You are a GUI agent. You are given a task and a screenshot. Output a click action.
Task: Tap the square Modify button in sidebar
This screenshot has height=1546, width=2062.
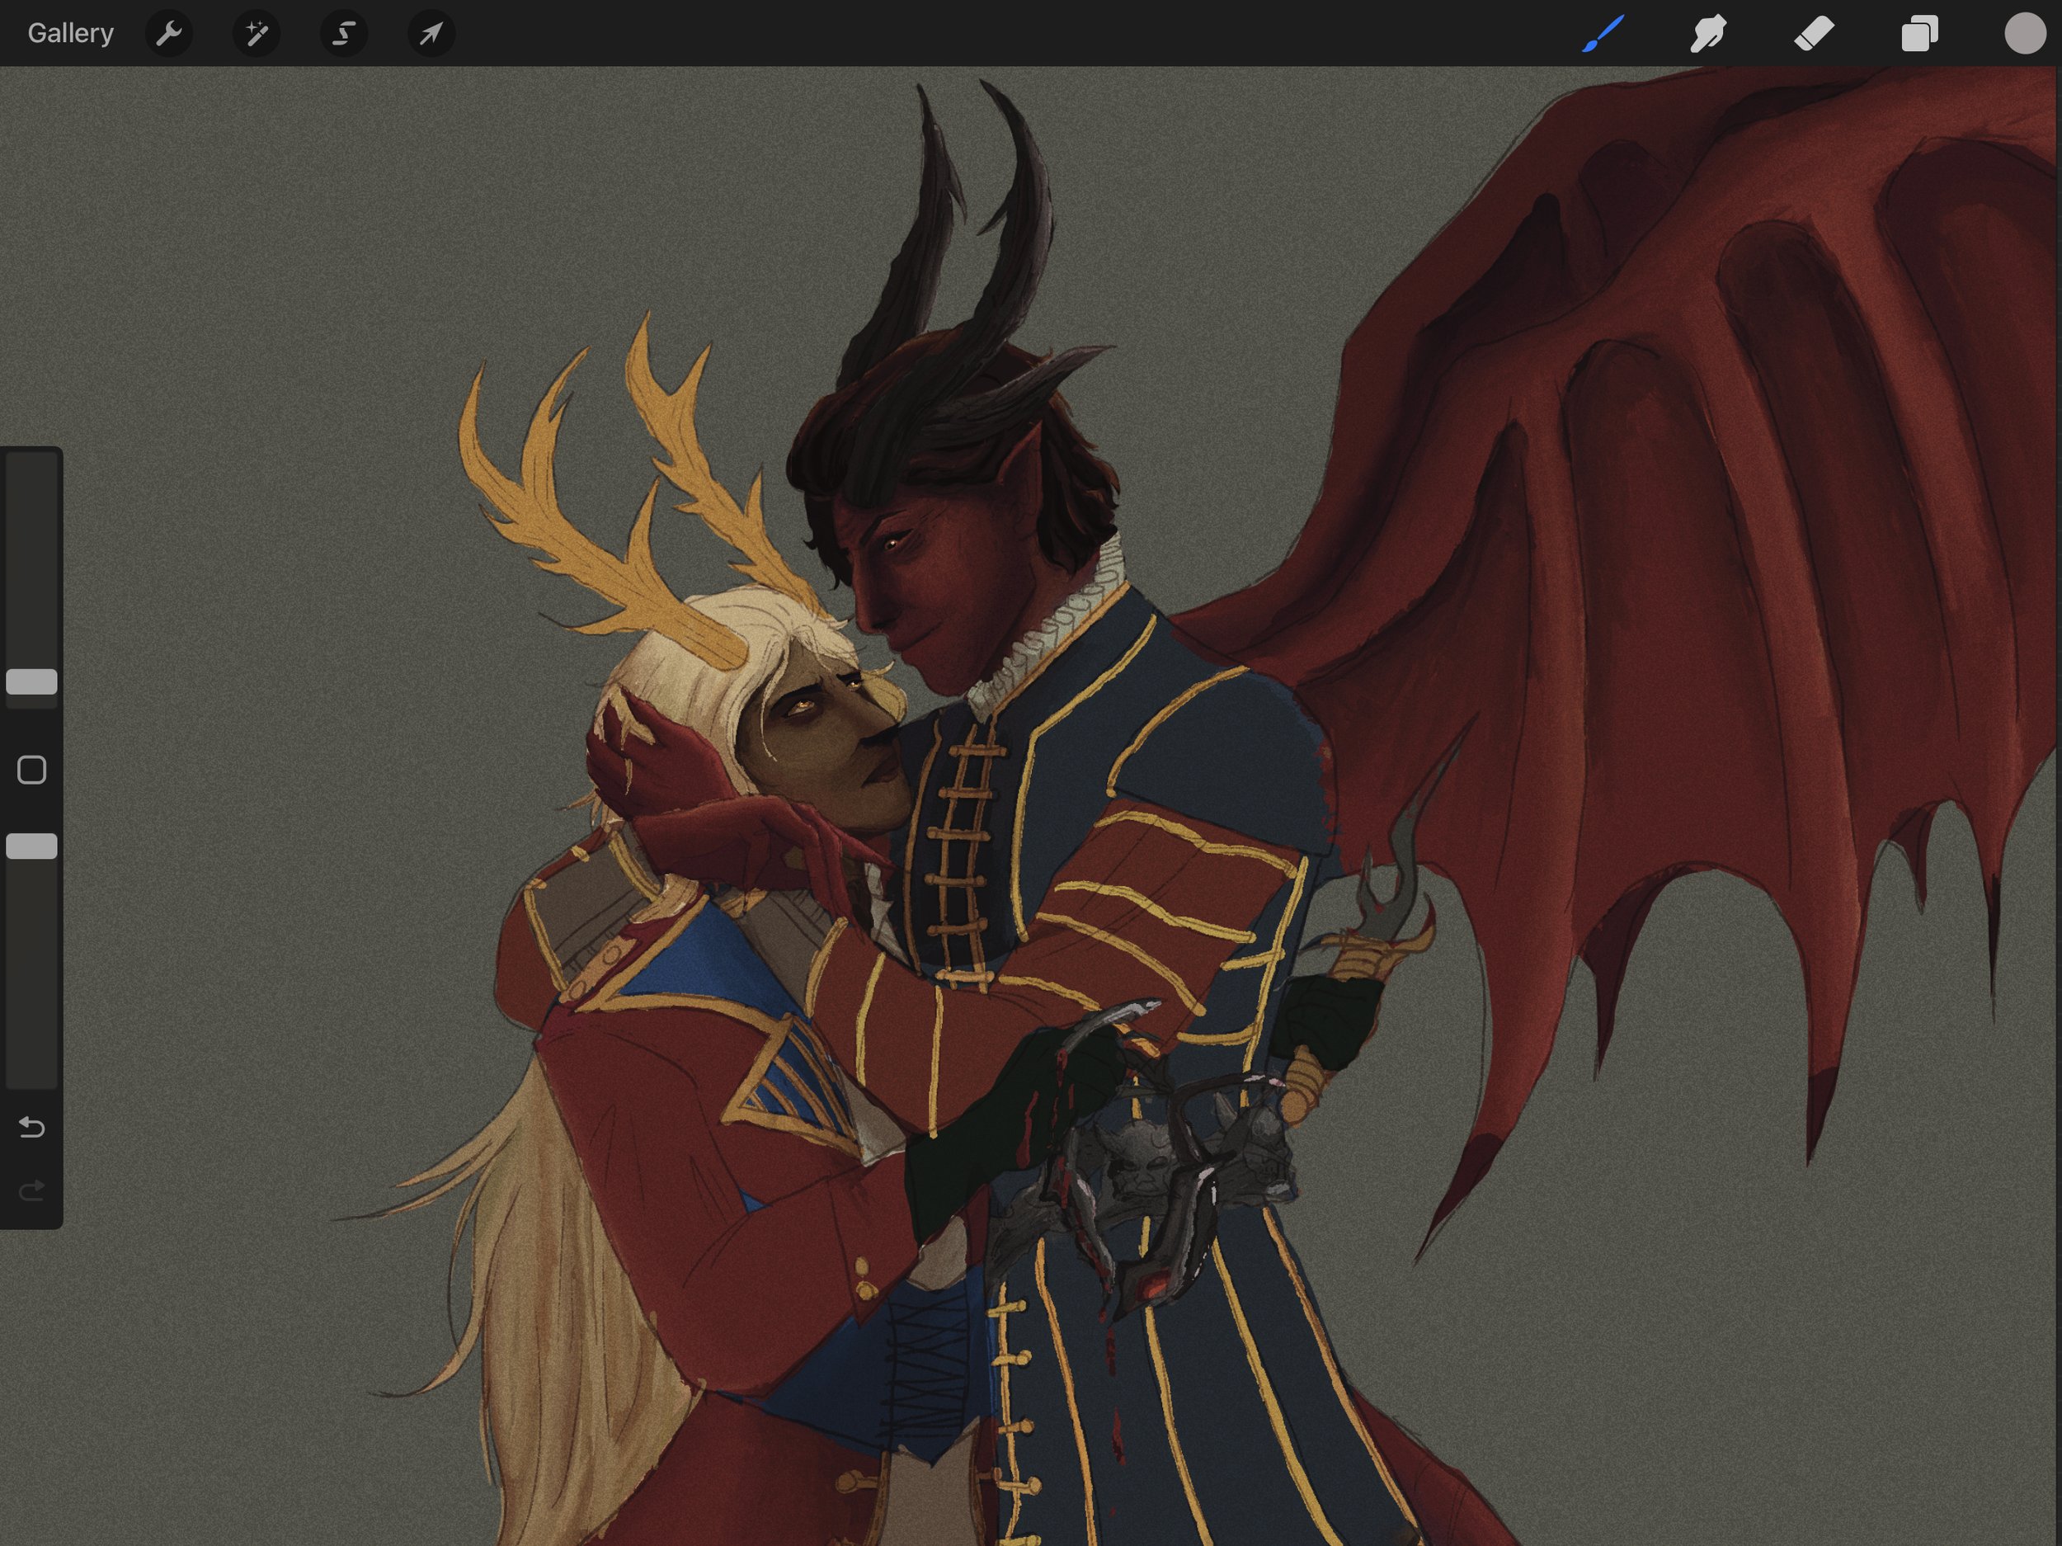[x=31, y=771]
